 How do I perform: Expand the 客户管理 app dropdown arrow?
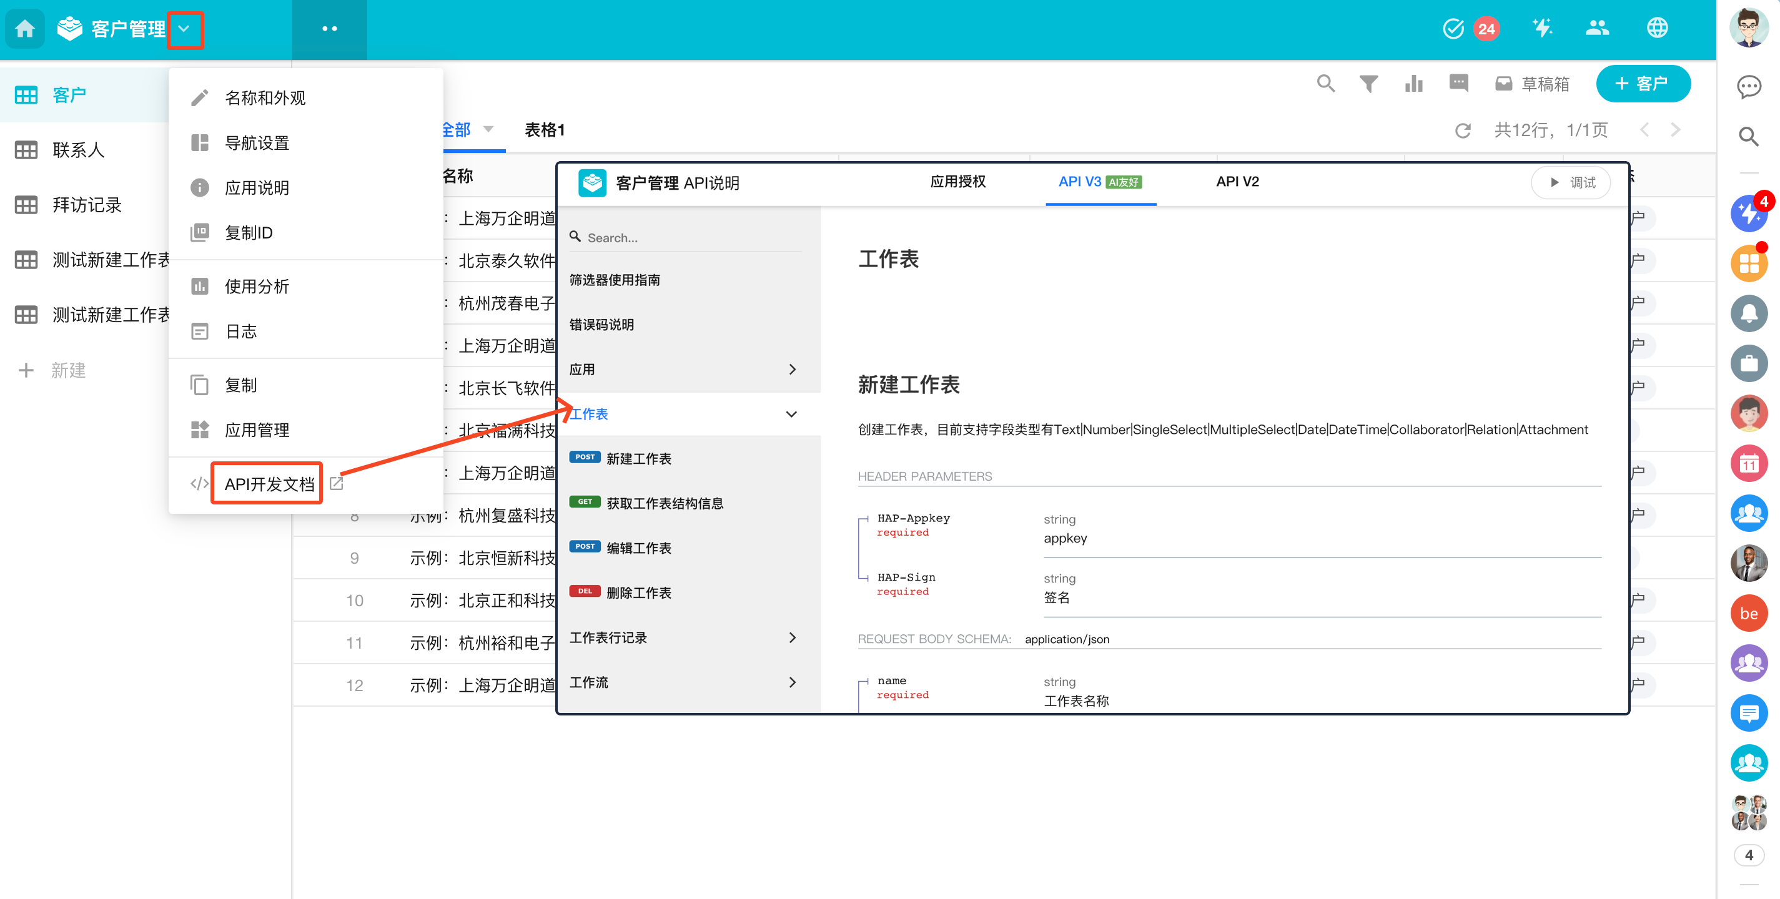tap(184, 29)
